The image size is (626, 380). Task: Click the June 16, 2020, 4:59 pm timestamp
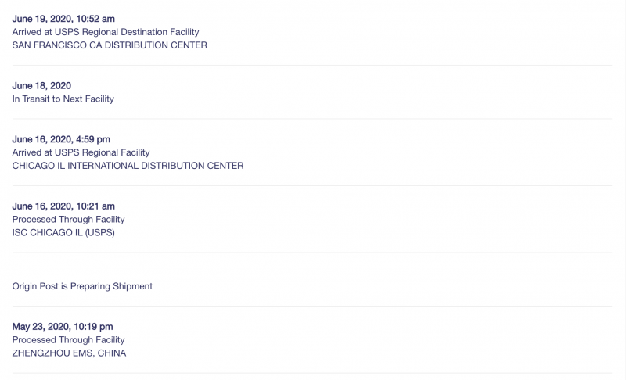61,139
